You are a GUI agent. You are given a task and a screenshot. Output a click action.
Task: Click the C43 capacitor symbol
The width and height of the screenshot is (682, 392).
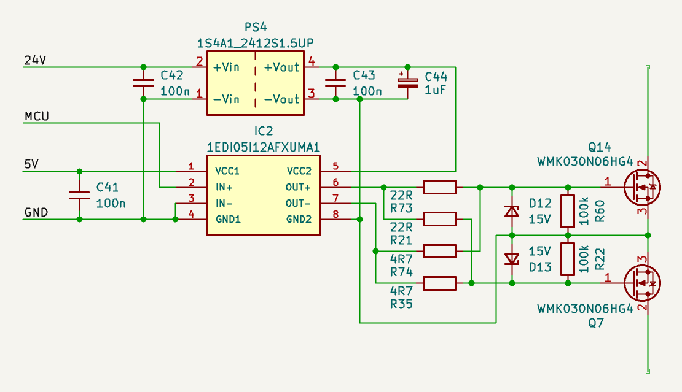click(x=335, y=83)
